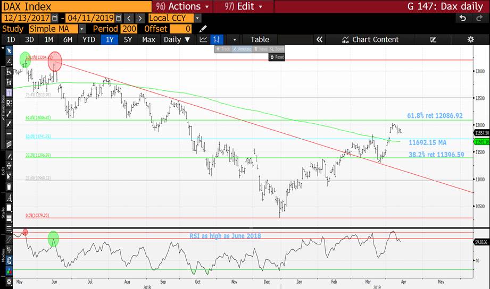The image size is (490, 289).
Task: Open the RGB color palette icon
Action: (x=9, y=270)
